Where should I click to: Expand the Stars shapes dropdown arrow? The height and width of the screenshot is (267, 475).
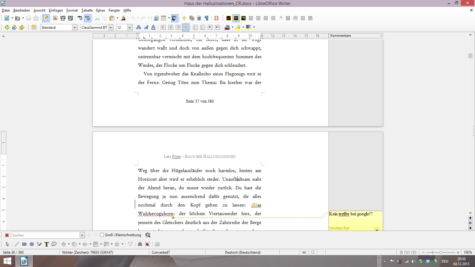pyautogui.click(x=122, y=244)
